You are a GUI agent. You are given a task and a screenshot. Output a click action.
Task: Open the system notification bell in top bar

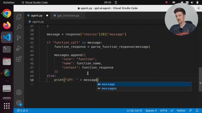[x=116, y=3]
